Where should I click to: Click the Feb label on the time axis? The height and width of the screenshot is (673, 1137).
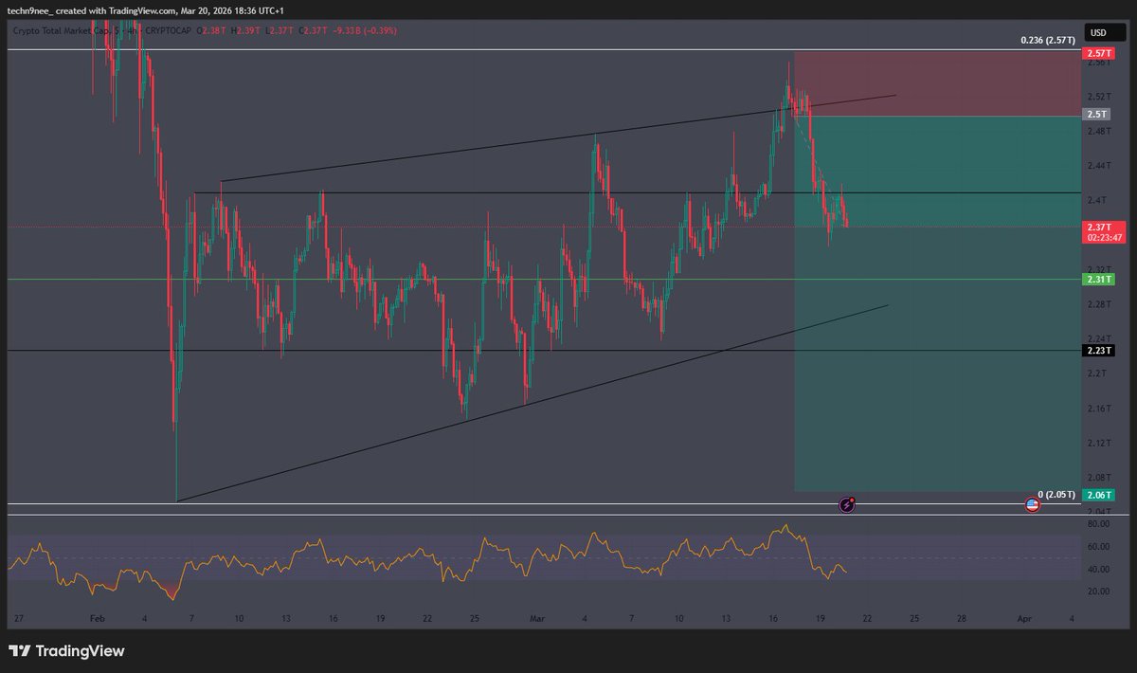click(97, 618)
